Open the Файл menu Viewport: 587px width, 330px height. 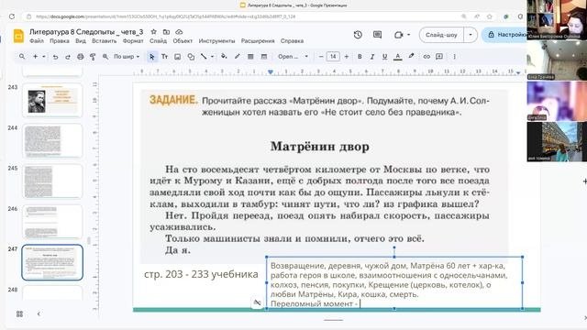point(37,40)
